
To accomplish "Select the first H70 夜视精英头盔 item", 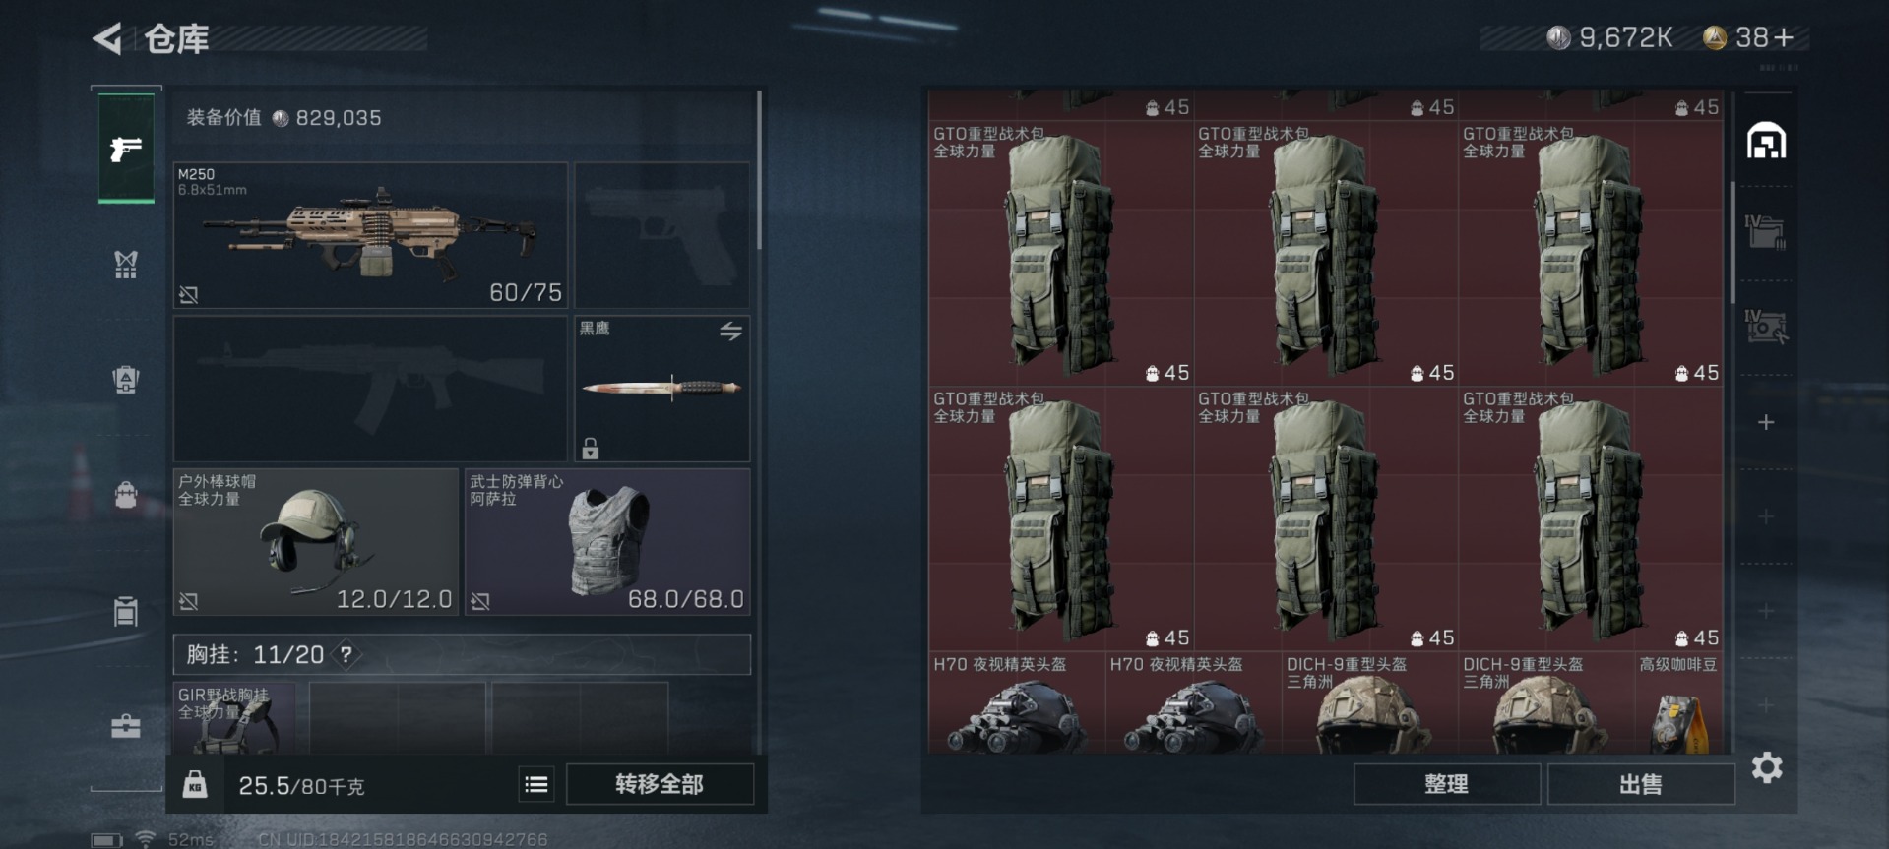I will (x=1016, y=702).
